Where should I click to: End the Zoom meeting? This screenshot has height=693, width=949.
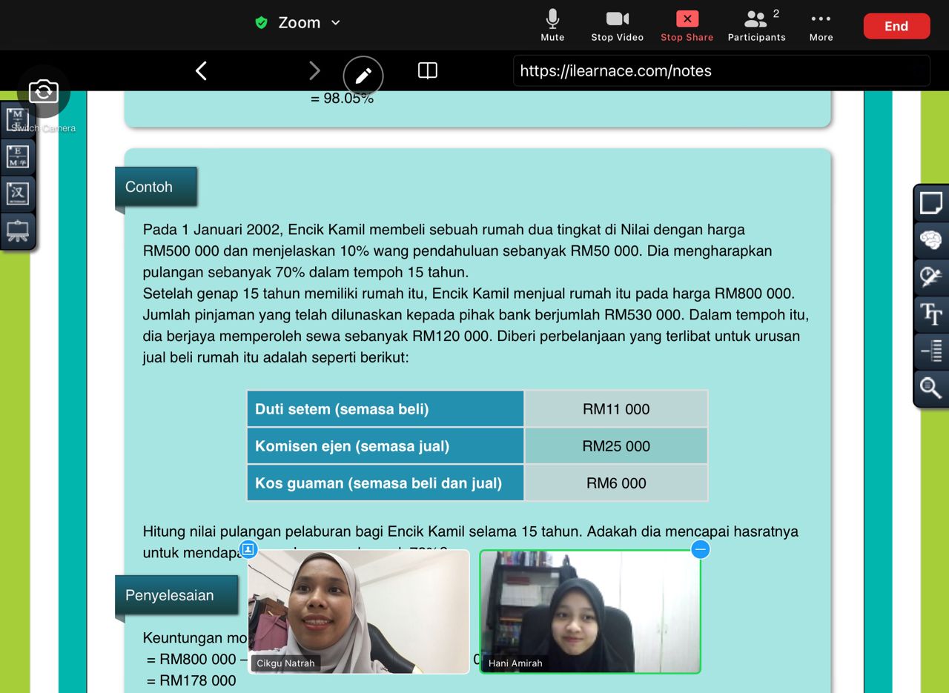(896, 26)
